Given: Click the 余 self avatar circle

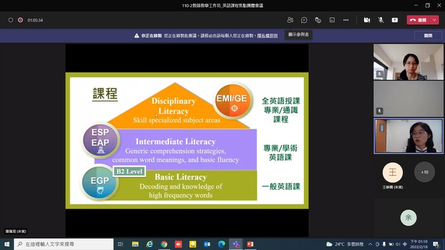Looking at the screenshot, I should click(x=408, y=218).
